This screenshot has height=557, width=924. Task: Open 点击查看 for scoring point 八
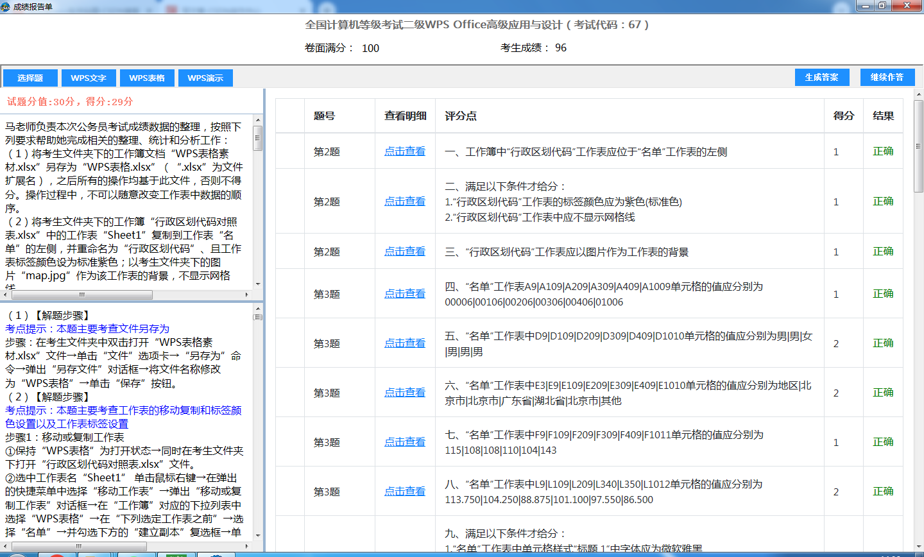pos(405,492)
